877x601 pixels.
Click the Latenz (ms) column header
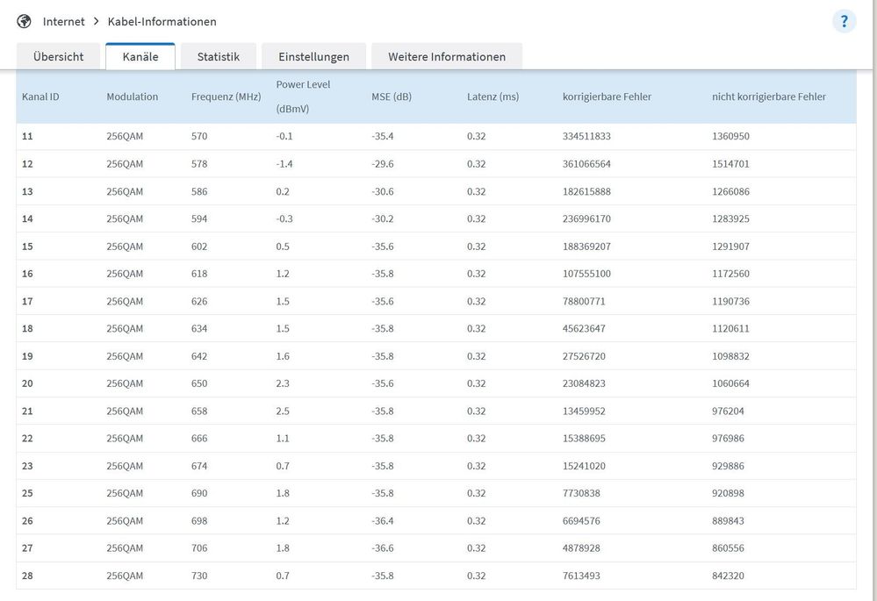pyautogui.click(x=492, y=97)
